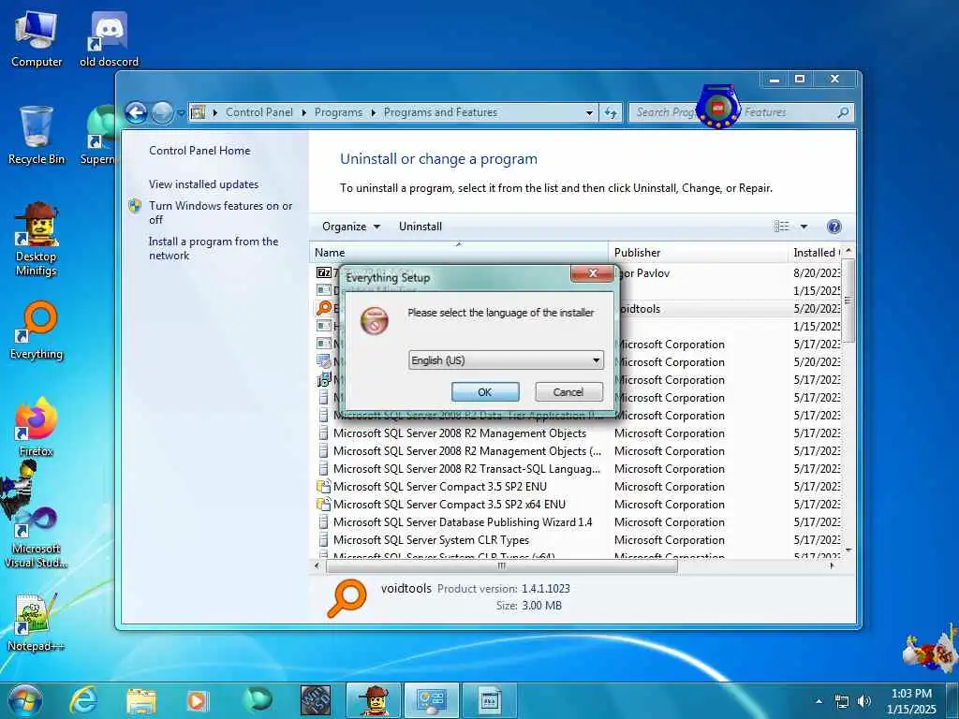Click the Everything entry's orange magnifier icon
This screenshot has width=959, height=719.
(323, 308)
